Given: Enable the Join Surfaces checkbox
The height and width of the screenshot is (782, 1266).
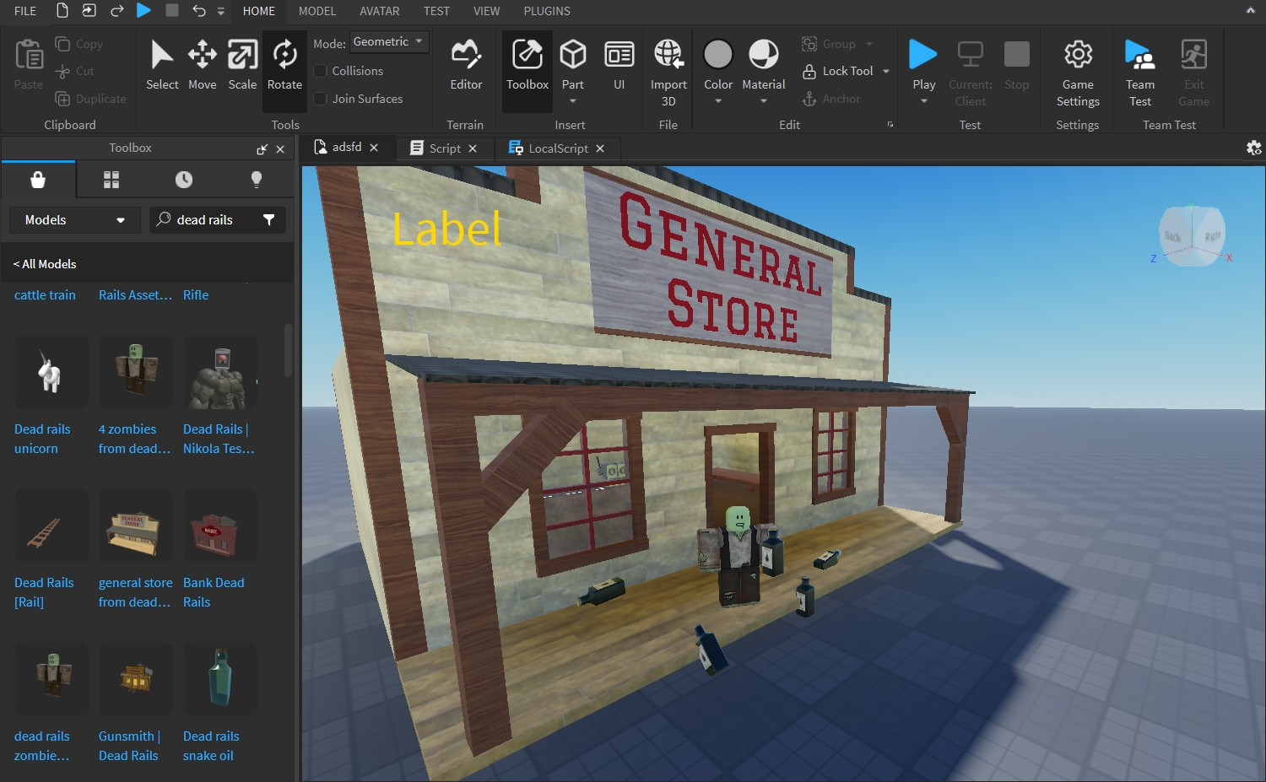Looking at the screenshot, I should [321, 99].
